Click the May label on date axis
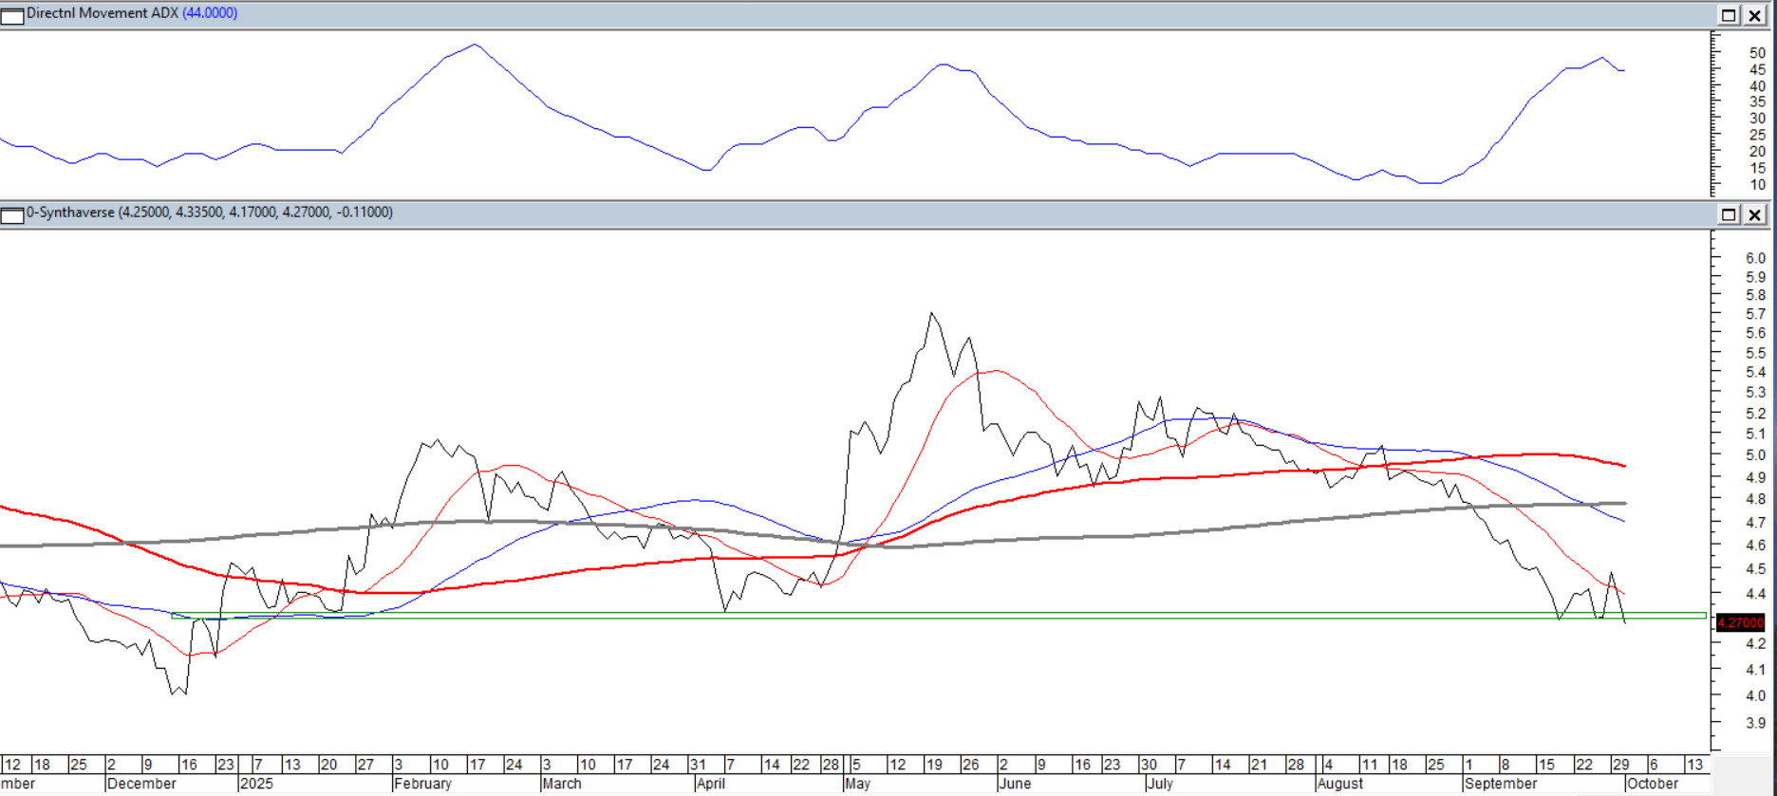1777x796 pixels. [857, 784]
